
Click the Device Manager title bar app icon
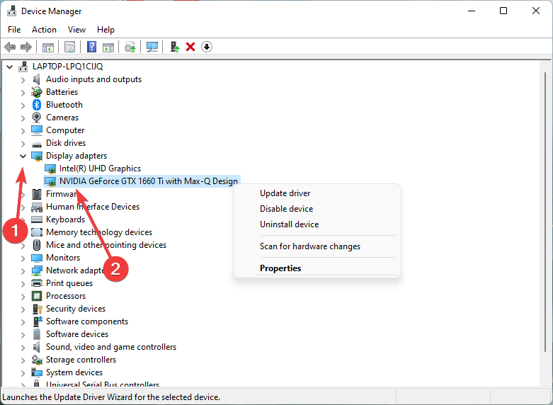tap(11, 11)
